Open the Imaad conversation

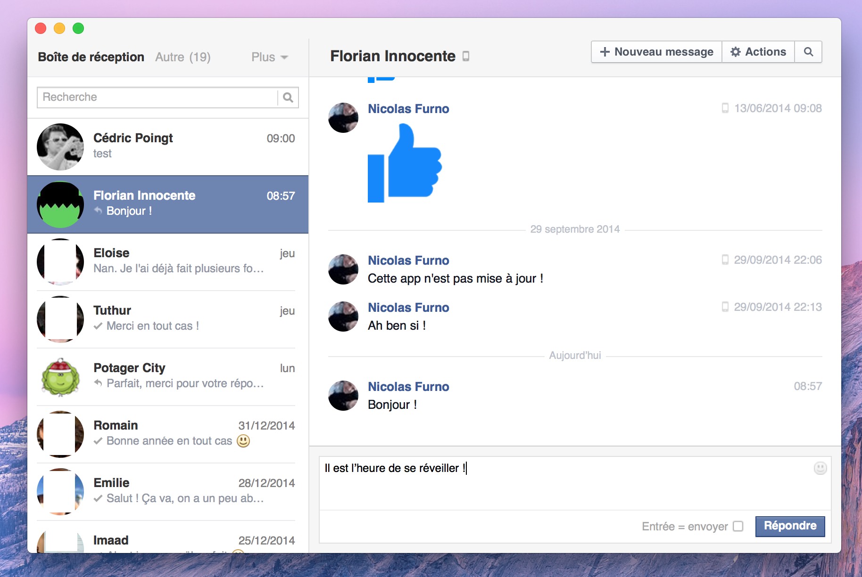(168, 537)
